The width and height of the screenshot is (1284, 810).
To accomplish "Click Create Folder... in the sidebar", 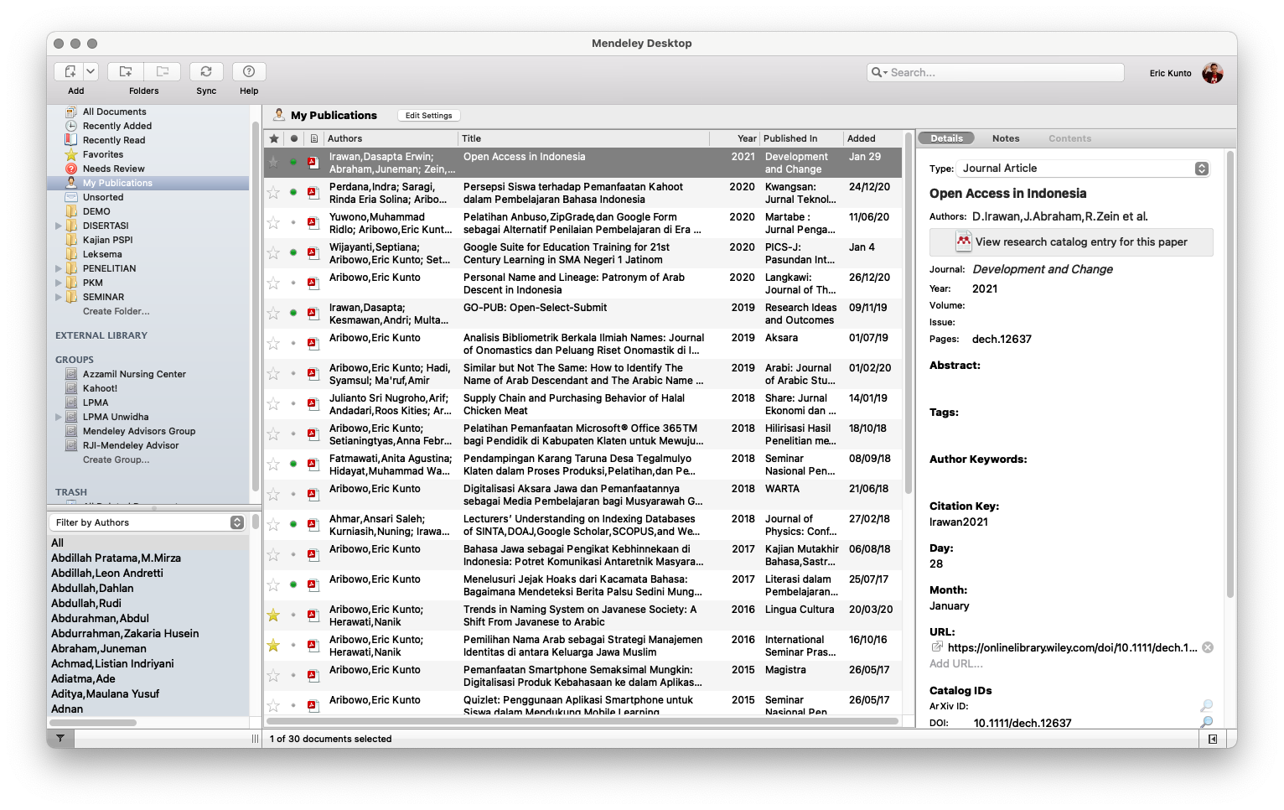I will pos(116,311).
